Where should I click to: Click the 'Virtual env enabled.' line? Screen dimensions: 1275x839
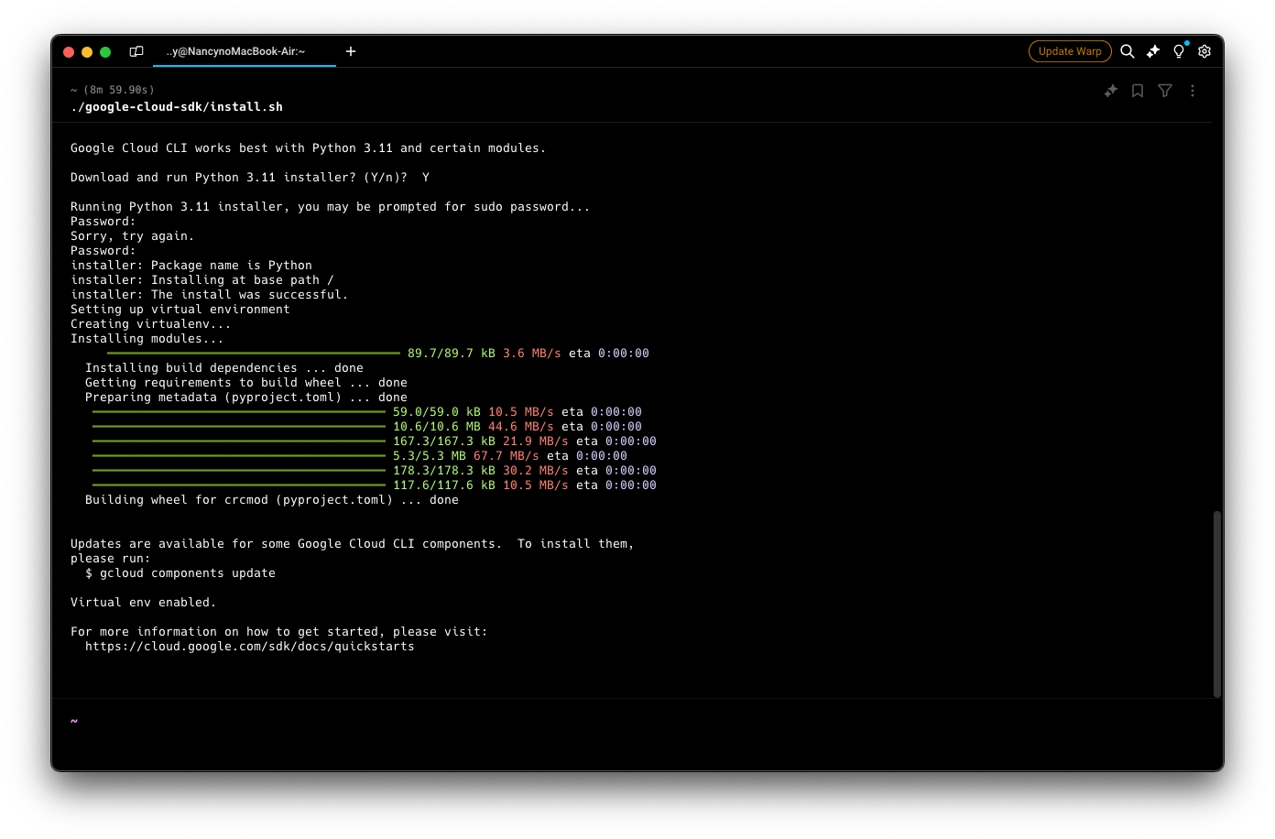(x=144, y=603)
